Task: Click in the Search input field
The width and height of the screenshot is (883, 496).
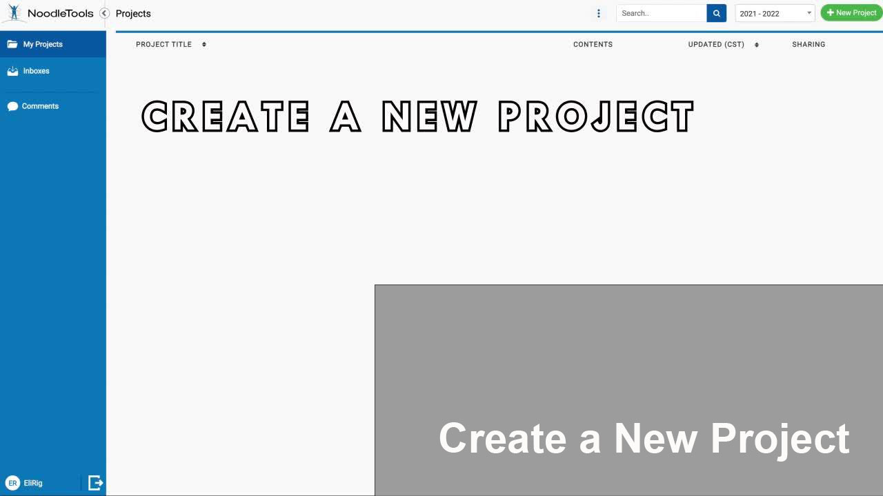Action: tap(662, 13)
